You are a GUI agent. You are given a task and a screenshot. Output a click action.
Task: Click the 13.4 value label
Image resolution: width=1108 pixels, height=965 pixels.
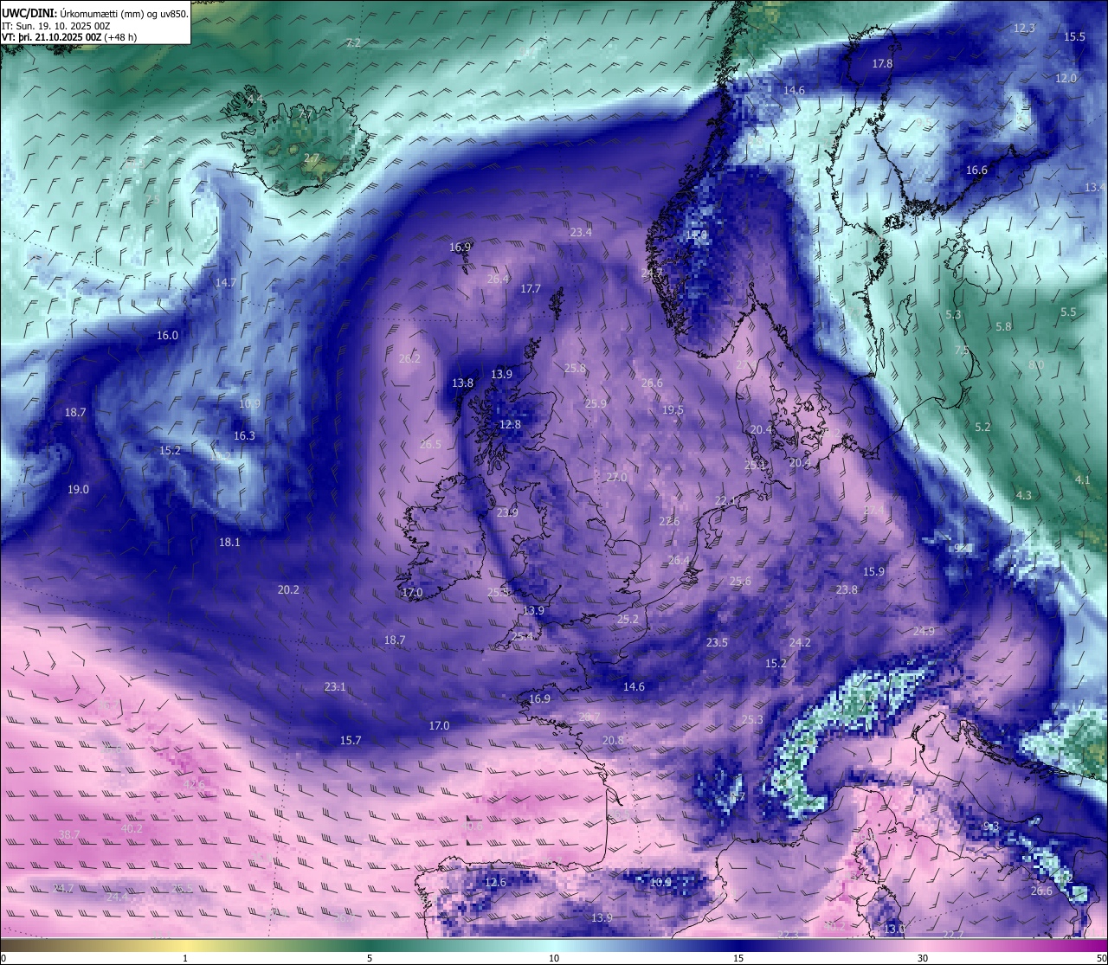[1095, 188]
